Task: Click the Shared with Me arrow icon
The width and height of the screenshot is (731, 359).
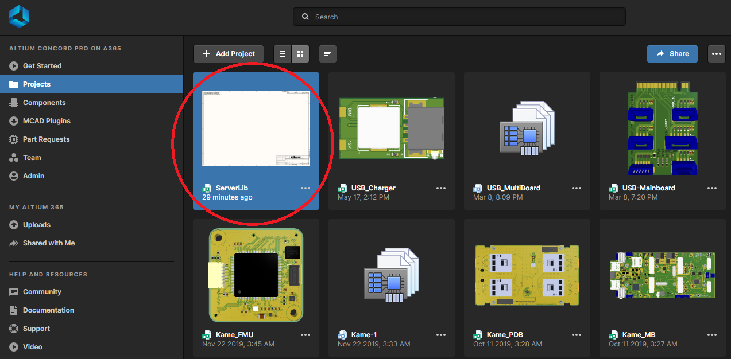Action: pos(14,243)
